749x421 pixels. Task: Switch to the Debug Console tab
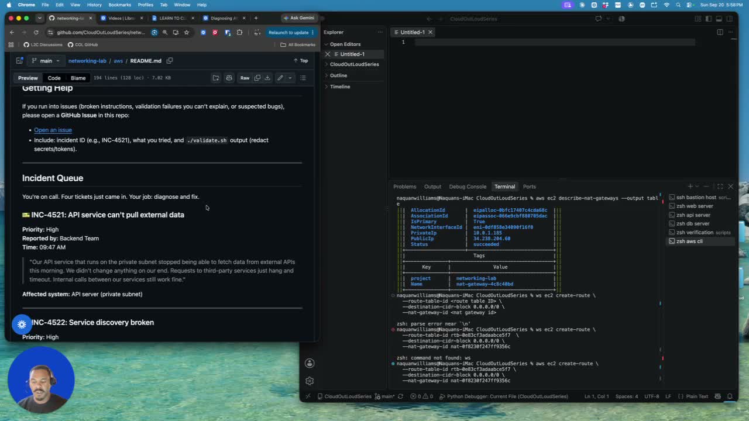[x=468, y=187]
